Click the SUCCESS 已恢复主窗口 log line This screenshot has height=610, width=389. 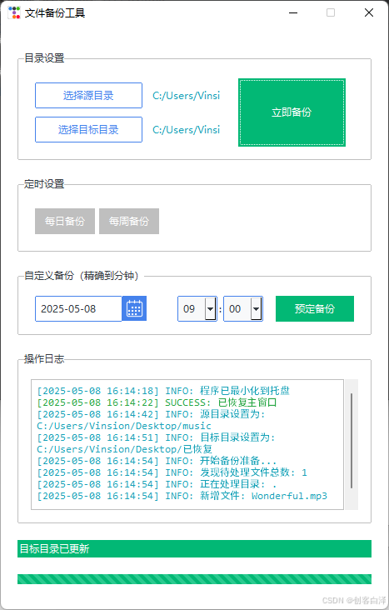point(157,402)
